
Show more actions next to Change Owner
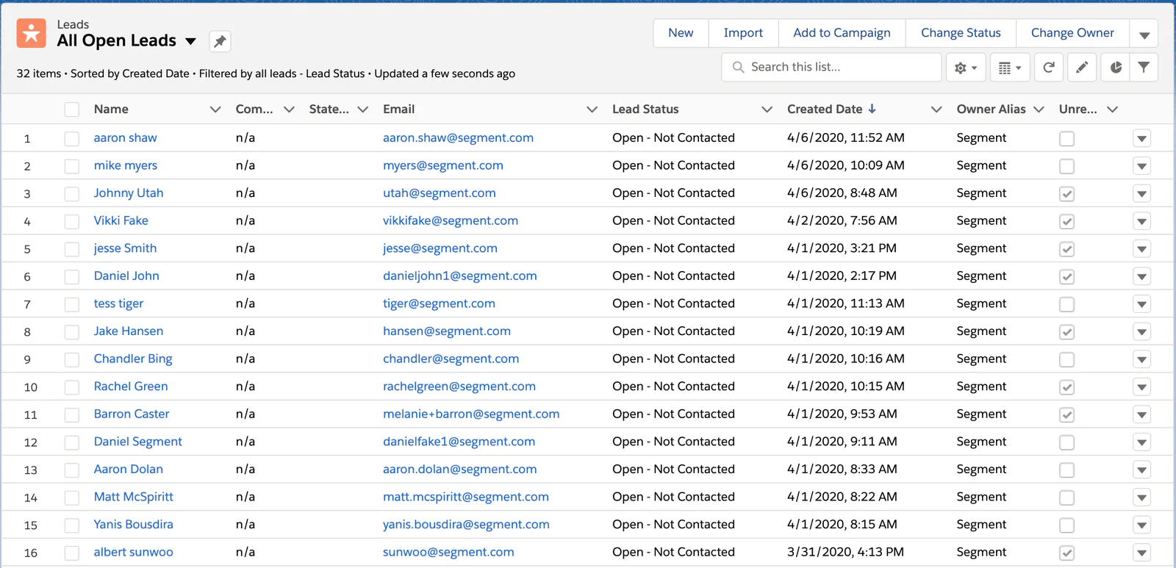[x=1144, y=34]
